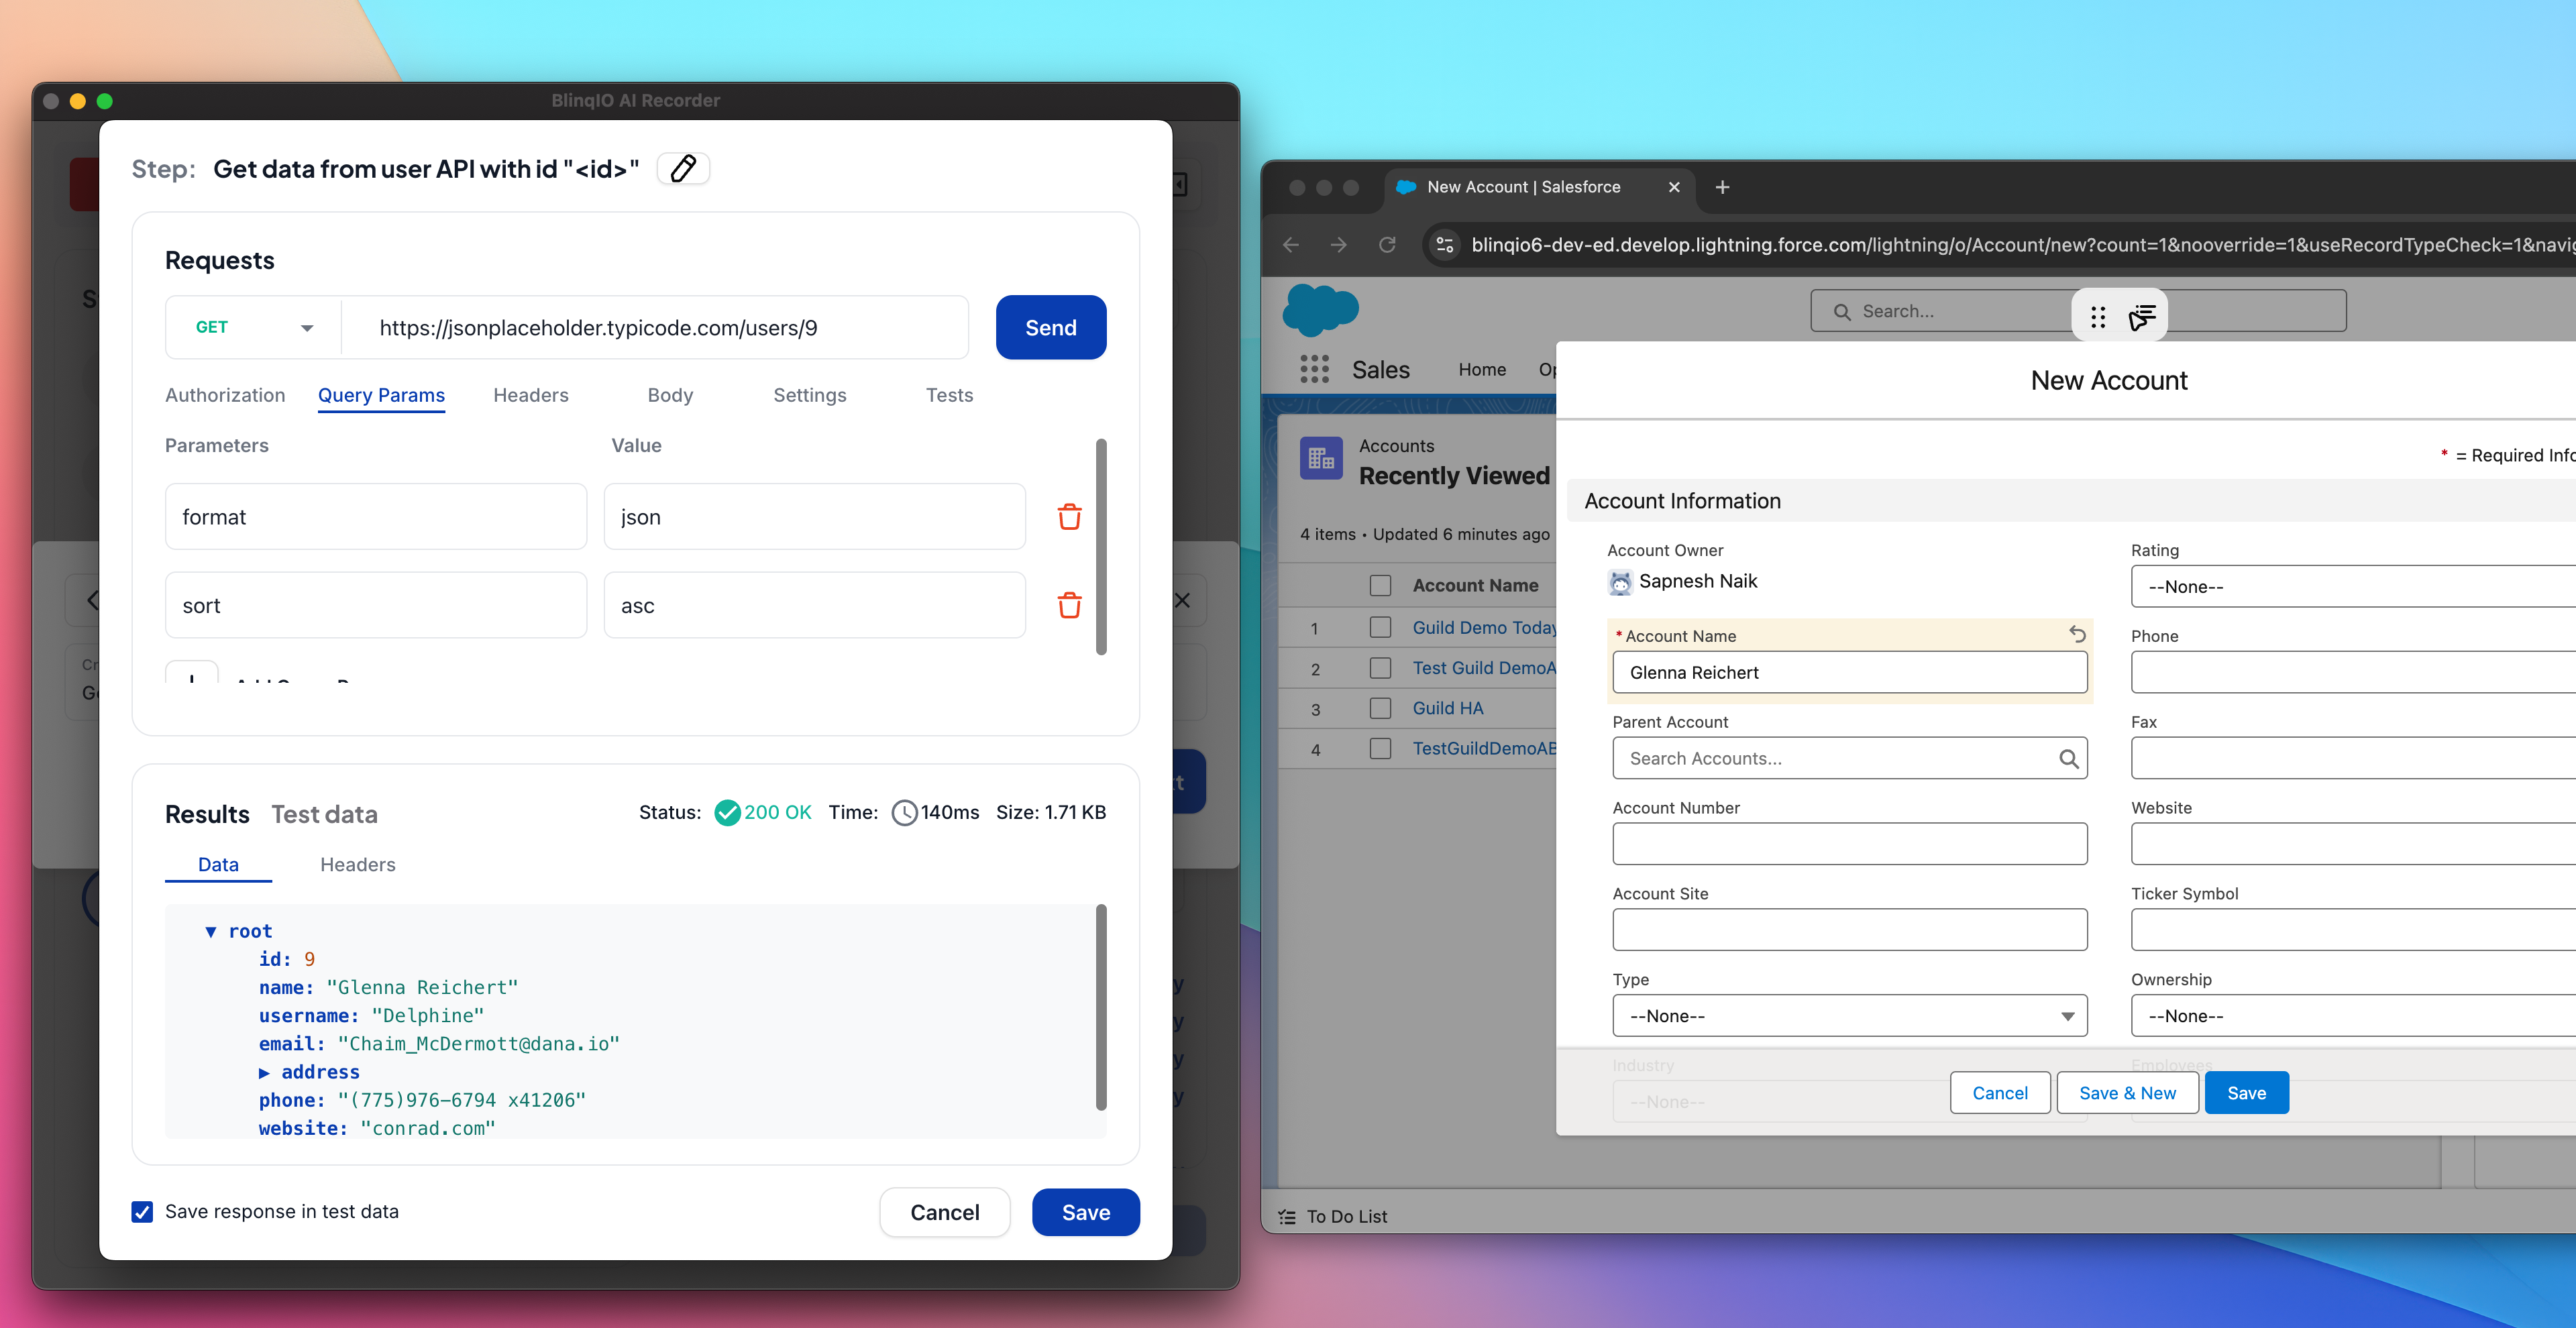2576x1328 pixels.
Task: Click Home in Salesforce navigation
Action: pos(1481,370)
